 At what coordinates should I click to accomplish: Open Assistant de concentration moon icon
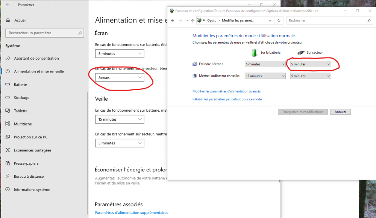[8, 58]
